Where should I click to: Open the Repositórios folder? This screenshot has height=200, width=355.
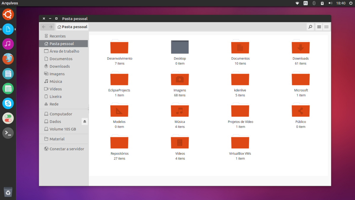point(119,142)
